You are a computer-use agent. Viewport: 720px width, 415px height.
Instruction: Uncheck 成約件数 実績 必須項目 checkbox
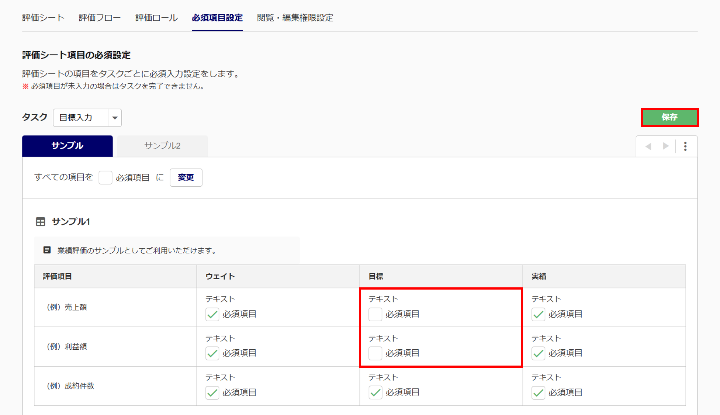pyautogui.click(x=539, y=392)
